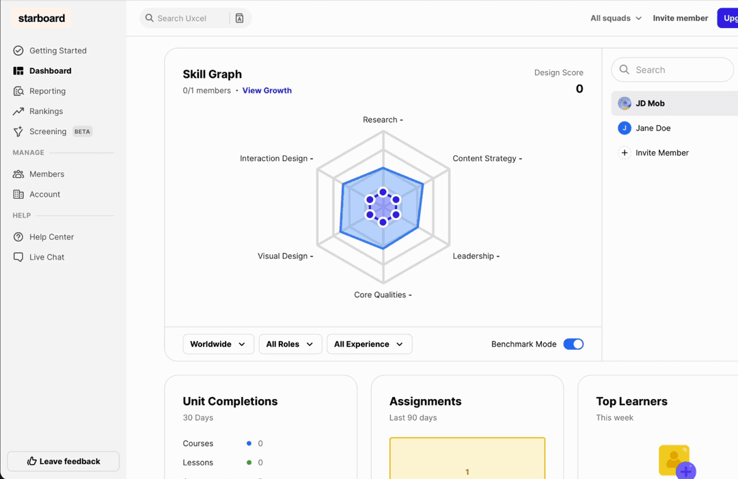Open the All squads dropdown

(616, 18)
